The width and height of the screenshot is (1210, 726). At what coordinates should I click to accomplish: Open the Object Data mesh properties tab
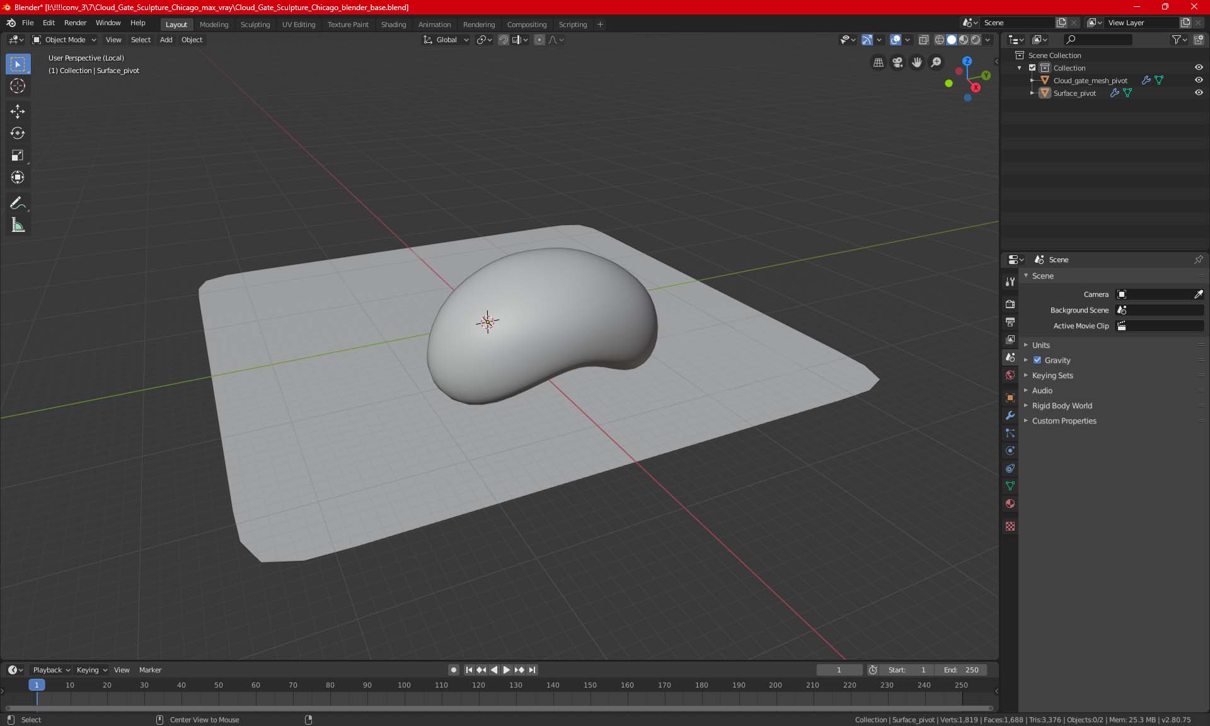[x=1010, y=486]
